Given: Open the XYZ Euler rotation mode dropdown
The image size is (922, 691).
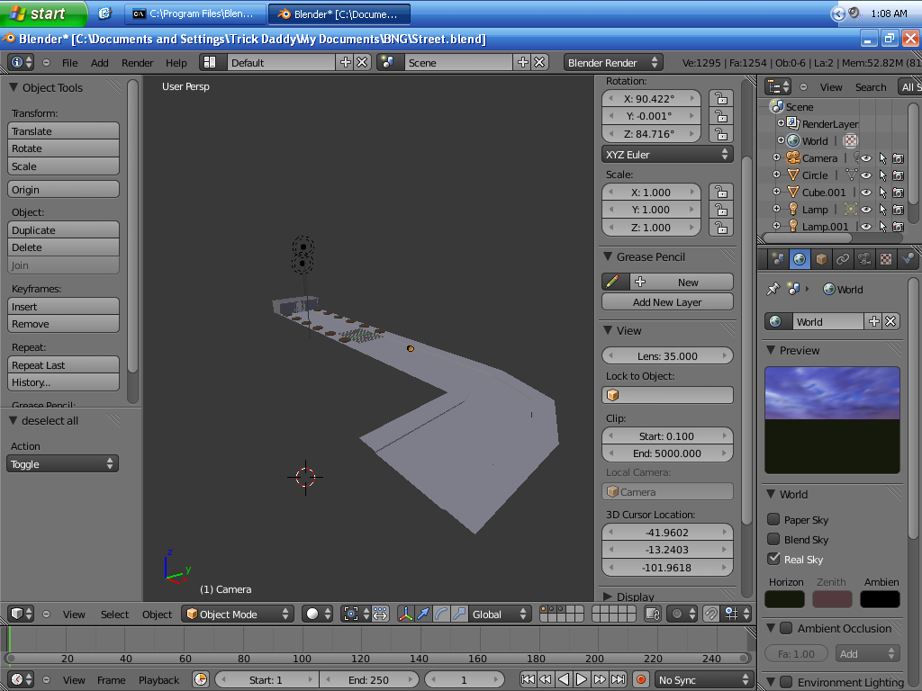Looking at the screenshot, I should pos(666,153).
